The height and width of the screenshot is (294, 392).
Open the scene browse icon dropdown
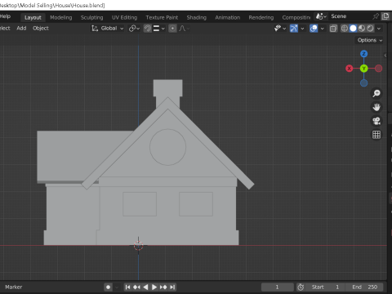321,16
